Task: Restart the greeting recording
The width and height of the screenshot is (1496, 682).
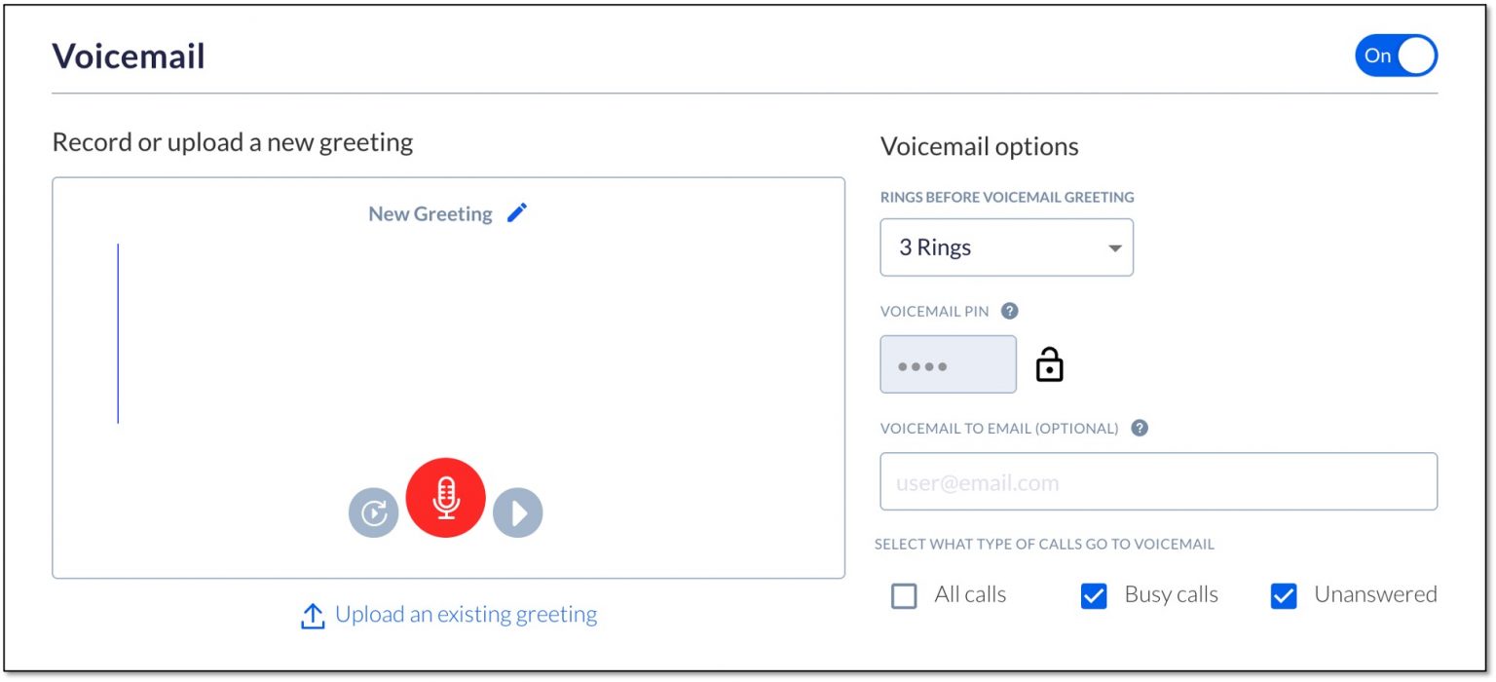Action: pyautogui.click(x=374, y=511)
